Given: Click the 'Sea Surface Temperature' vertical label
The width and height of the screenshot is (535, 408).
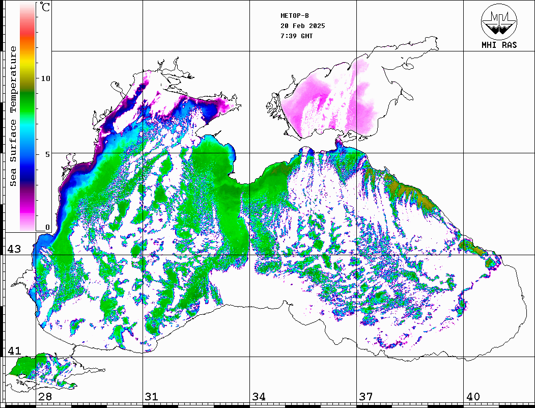Looking at the screenshot, I should 13,117.
